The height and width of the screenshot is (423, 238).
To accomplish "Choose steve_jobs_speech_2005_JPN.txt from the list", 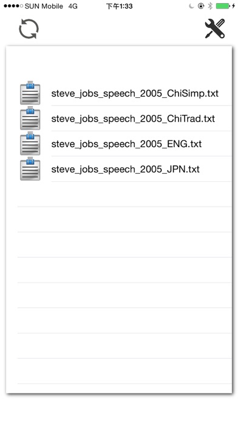I will pos(125,170).
